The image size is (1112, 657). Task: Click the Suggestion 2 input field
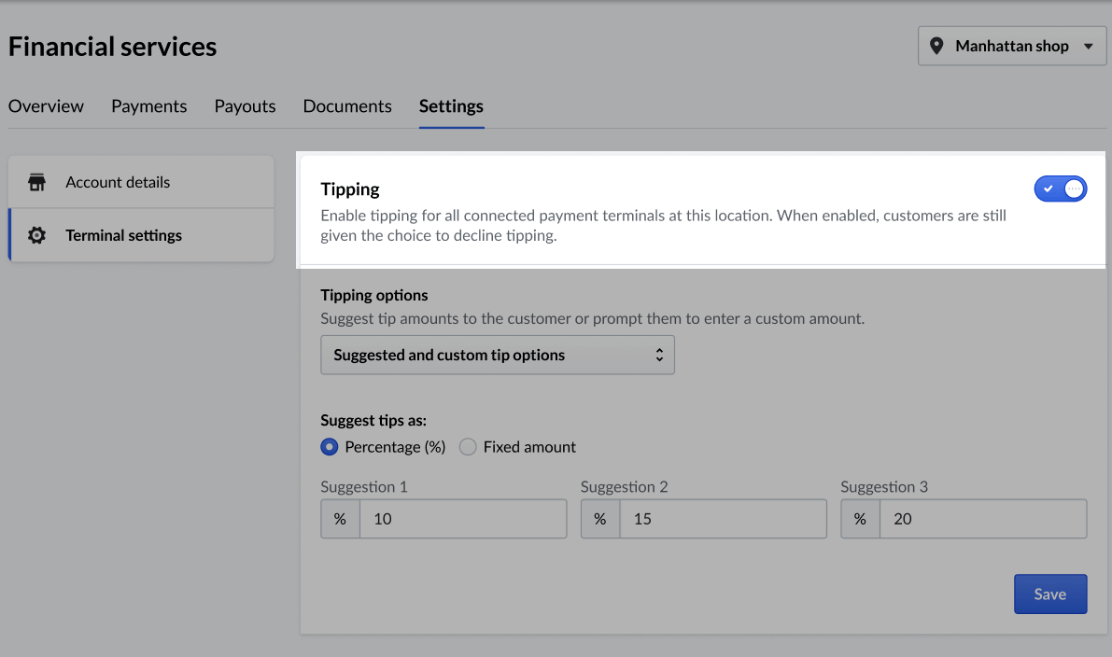click(722, 519)
